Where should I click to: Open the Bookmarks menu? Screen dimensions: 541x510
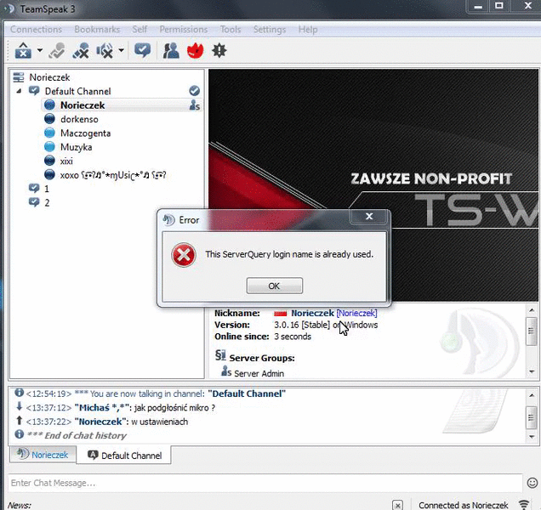click(x=97, y=29)
